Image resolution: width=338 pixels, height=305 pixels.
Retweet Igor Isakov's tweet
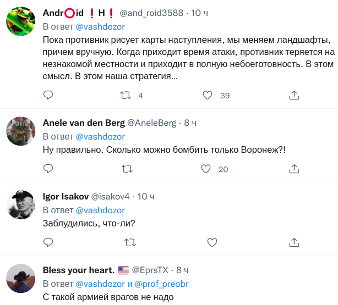[130, 242]
